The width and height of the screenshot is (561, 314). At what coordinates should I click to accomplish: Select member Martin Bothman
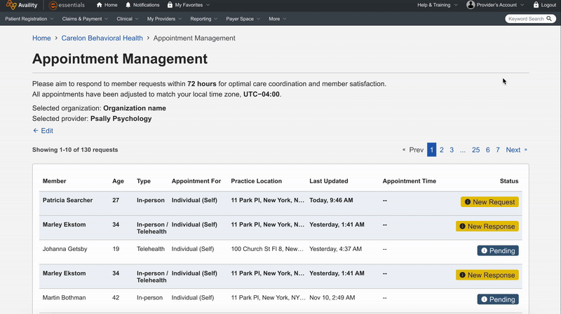tap(64, 298)
